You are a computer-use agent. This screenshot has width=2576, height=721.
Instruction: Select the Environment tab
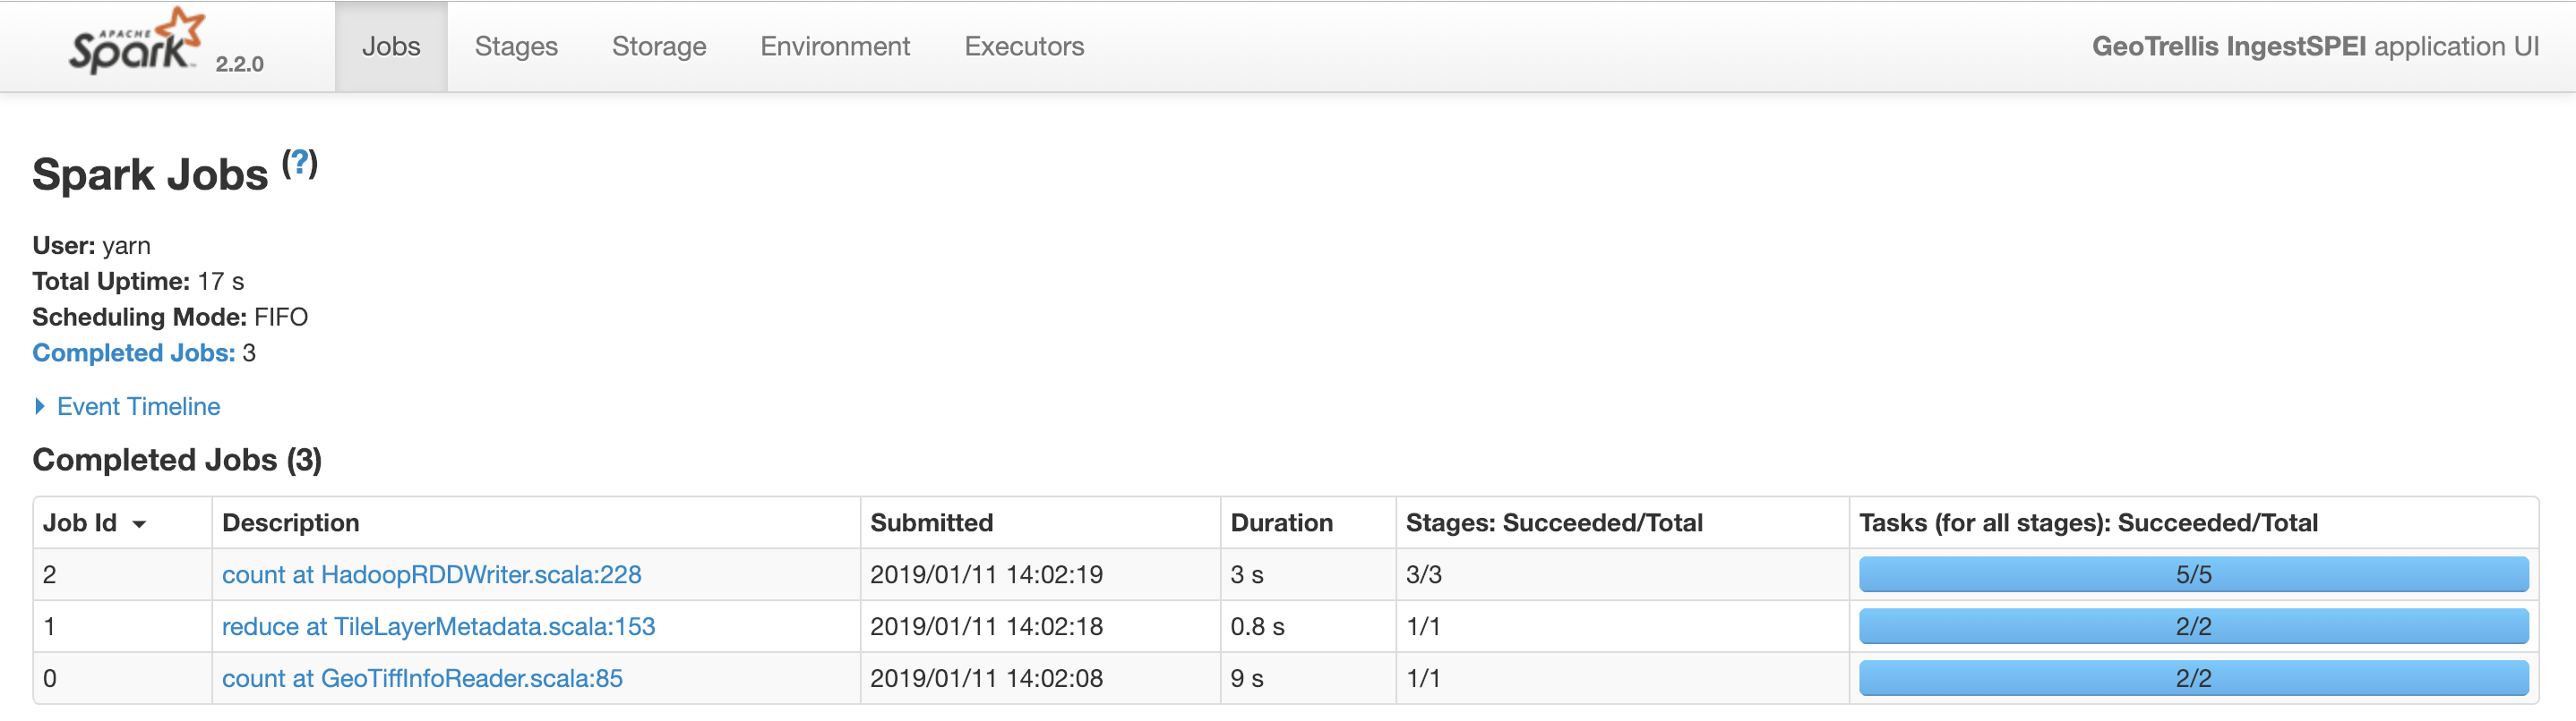(835, 45)
